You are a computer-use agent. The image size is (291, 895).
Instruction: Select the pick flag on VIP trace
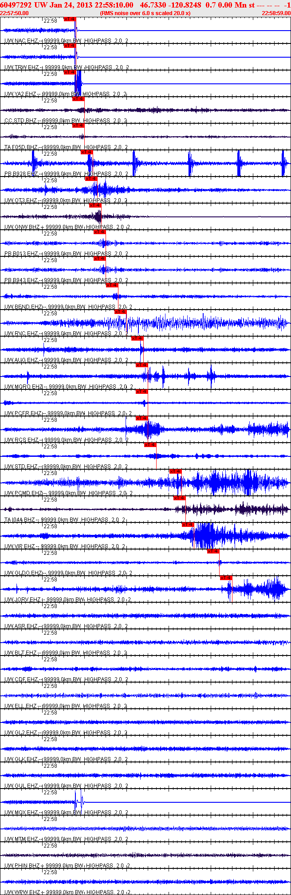click(188, 525)
